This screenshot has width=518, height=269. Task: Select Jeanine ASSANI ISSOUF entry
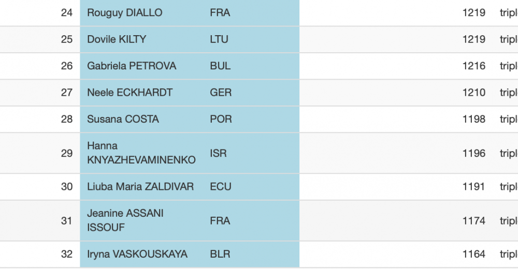(x=125, y=220)
